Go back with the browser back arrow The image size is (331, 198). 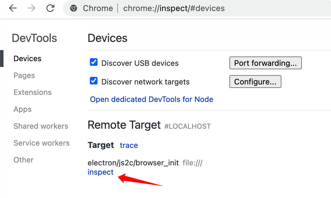click(x=13, y=8)
